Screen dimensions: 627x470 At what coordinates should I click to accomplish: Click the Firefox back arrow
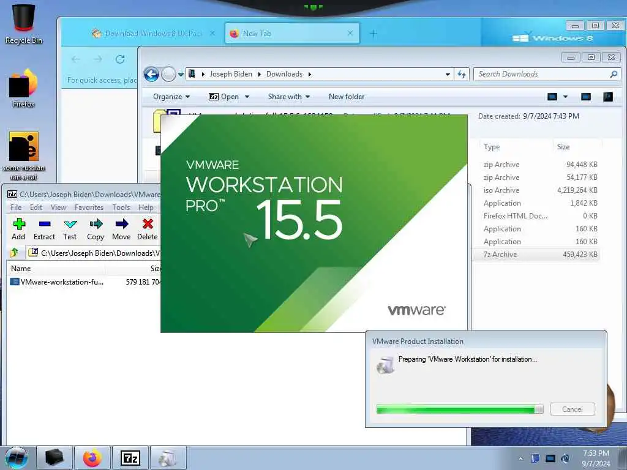coord(75,59)
